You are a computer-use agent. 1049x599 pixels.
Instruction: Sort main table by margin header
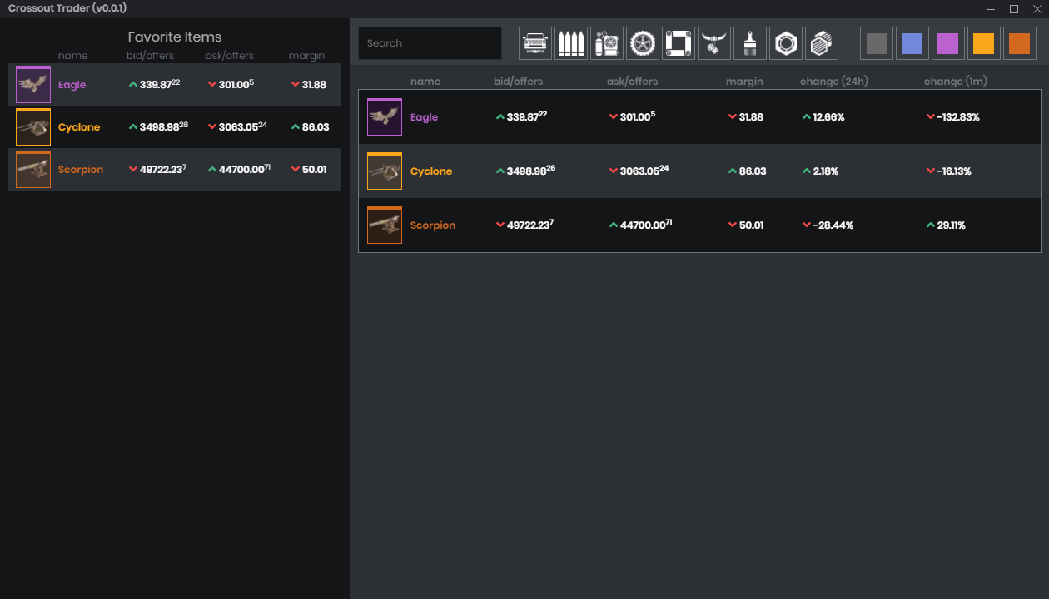[x=744, y=82]
